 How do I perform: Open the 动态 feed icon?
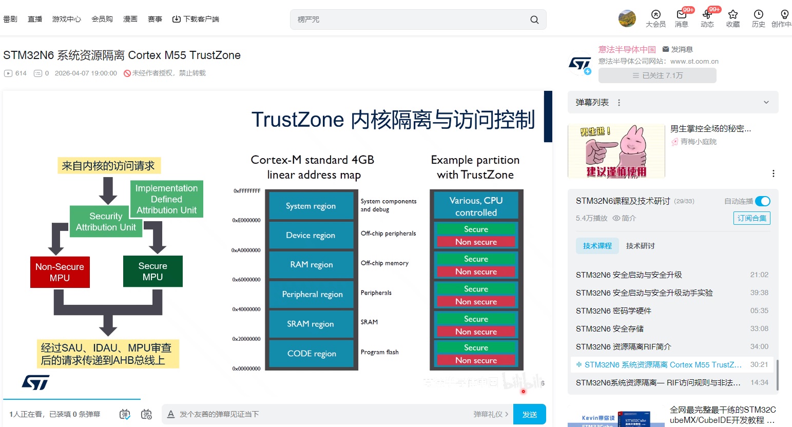(x=707, y=18)
